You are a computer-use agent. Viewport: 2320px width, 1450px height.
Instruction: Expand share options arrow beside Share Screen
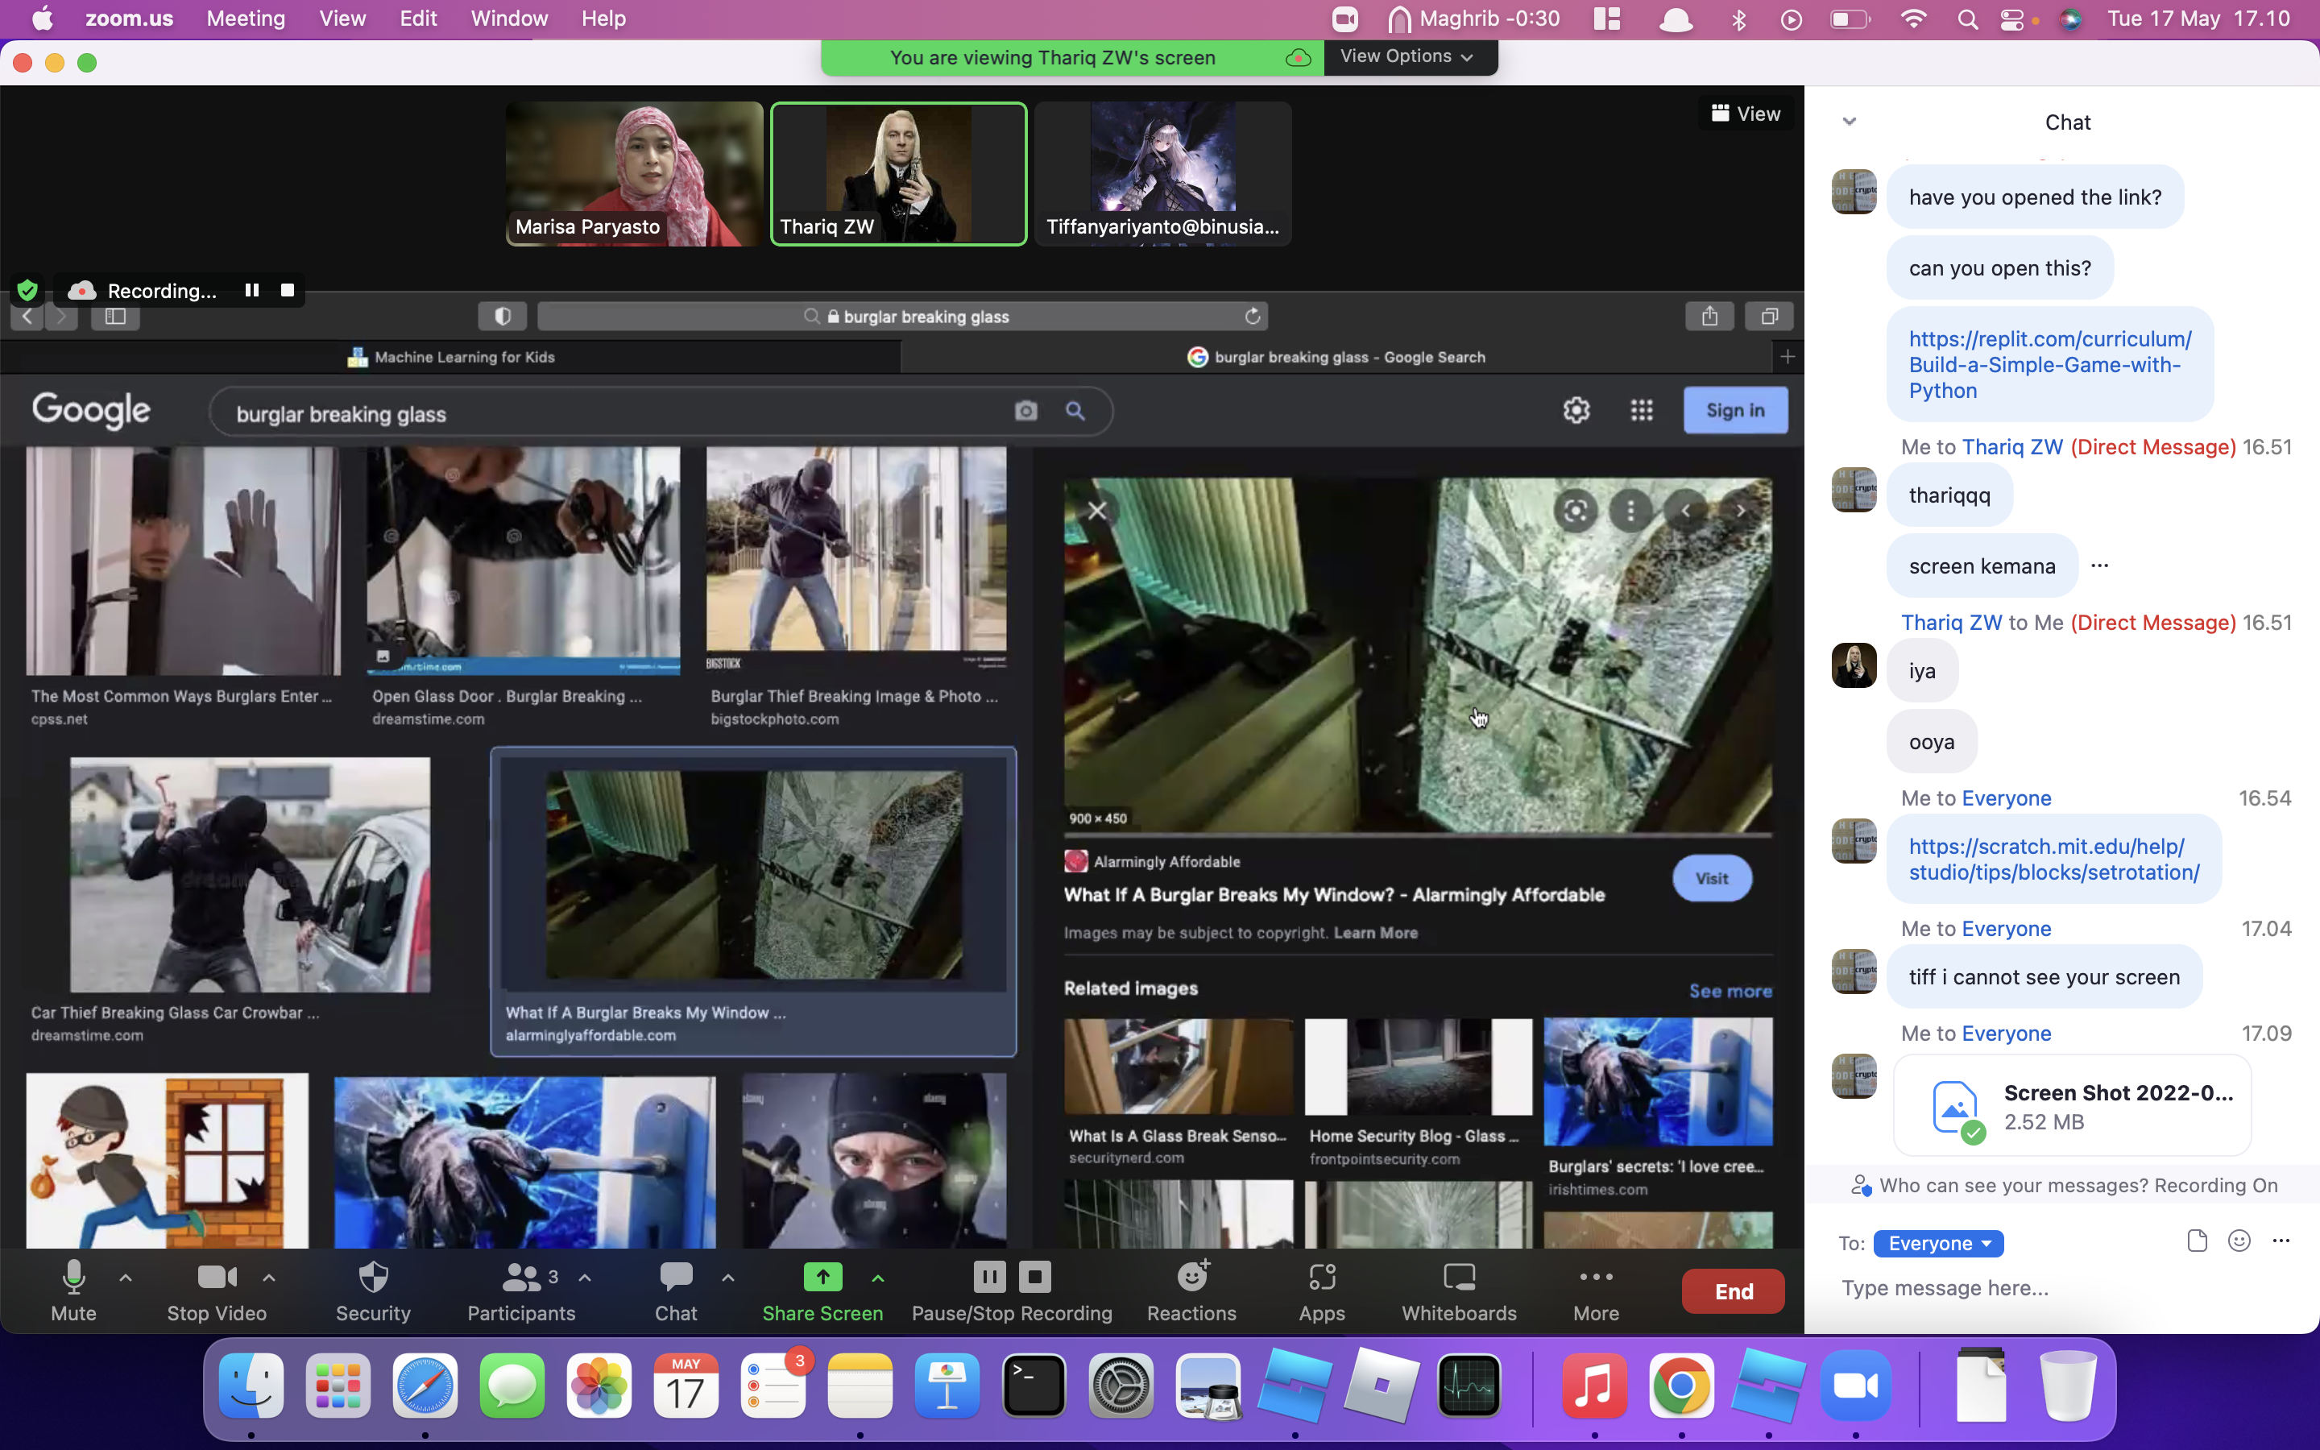878,1278
